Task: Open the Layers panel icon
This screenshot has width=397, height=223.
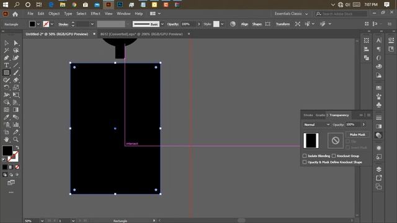Action: coord(379,169)
